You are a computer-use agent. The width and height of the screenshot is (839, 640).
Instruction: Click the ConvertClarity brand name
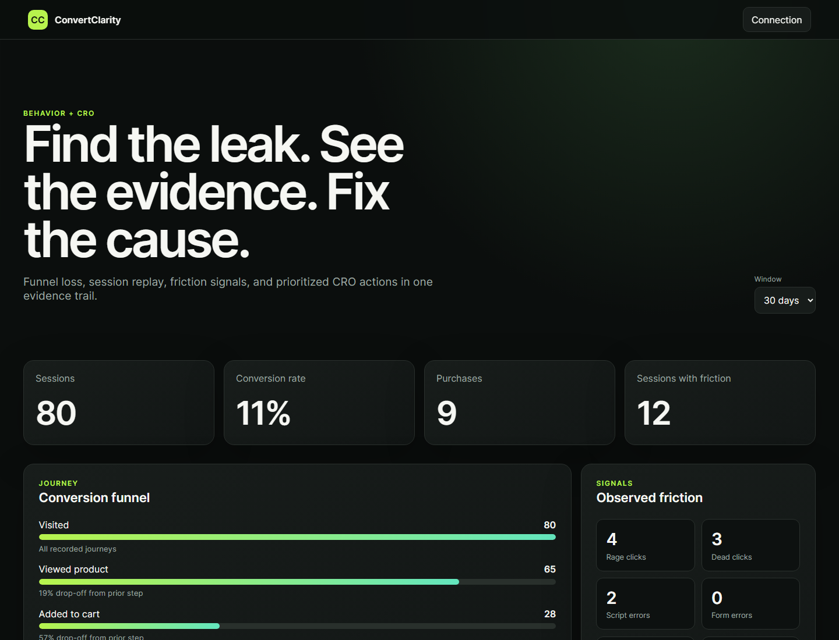pos(88,20)
